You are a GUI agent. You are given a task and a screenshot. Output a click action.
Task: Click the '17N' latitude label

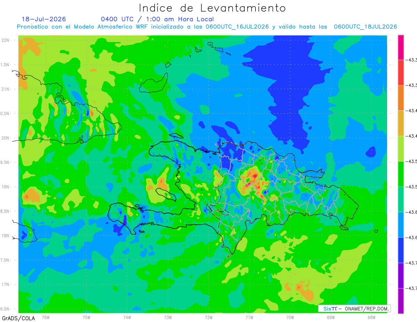pyautogui.click(x=6, y=284)
